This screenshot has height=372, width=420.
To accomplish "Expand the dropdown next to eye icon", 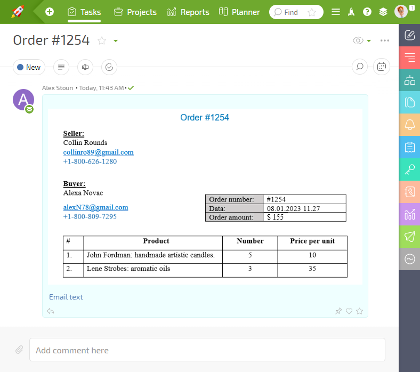I will (369, 41).
